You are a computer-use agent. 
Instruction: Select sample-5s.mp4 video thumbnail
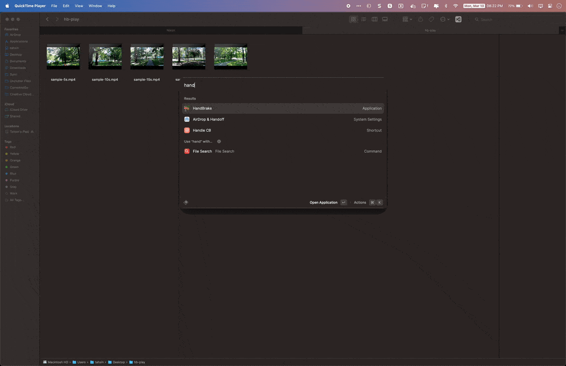click(63, 57)
